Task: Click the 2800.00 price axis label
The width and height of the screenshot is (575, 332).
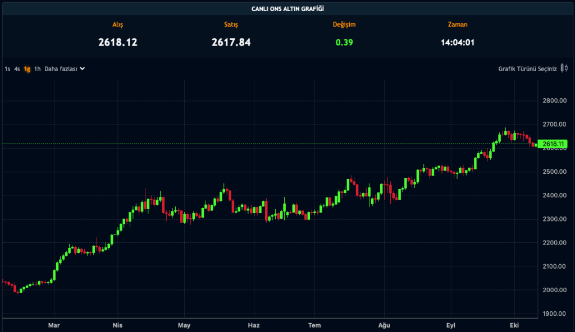Action: 554,101
